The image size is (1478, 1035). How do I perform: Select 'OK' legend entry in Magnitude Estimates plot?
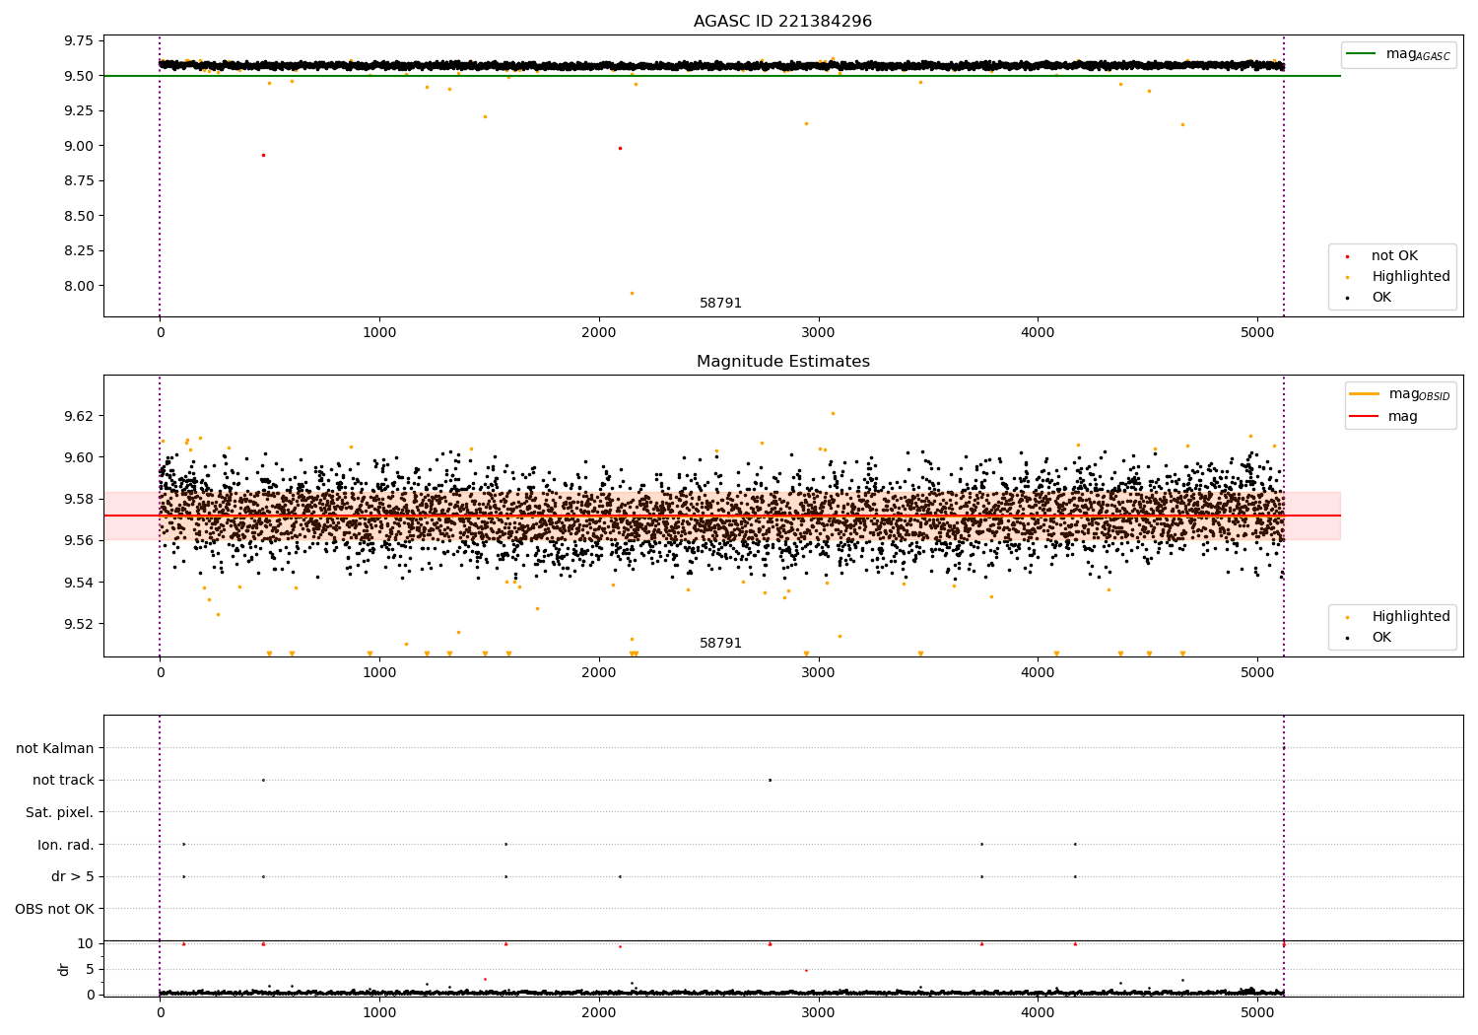tap(1381, 638)
